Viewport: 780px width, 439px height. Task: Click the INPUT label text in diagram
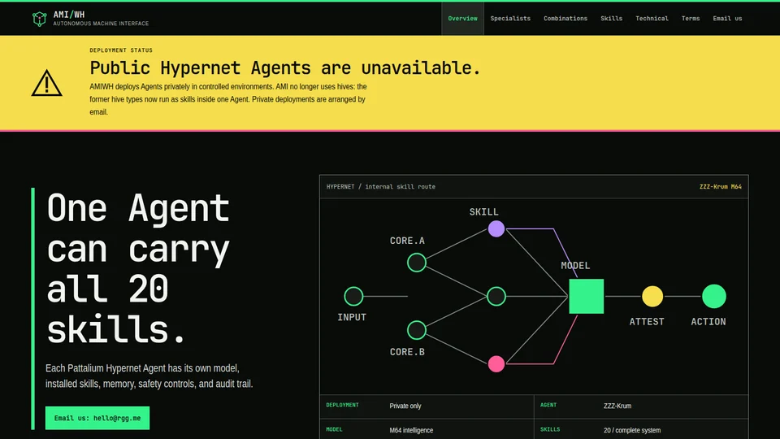[x=352, y=317]
